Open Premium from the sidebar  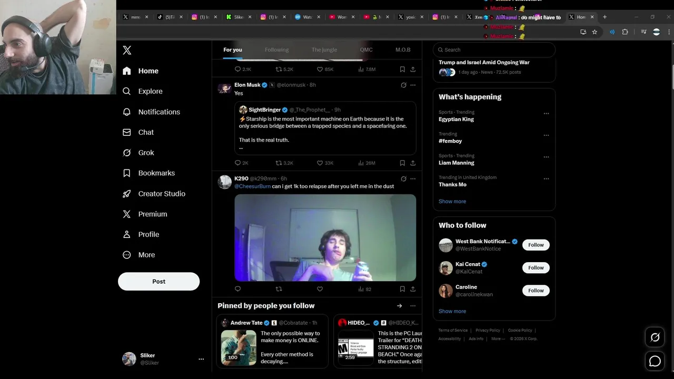click(x=145, y=214)
